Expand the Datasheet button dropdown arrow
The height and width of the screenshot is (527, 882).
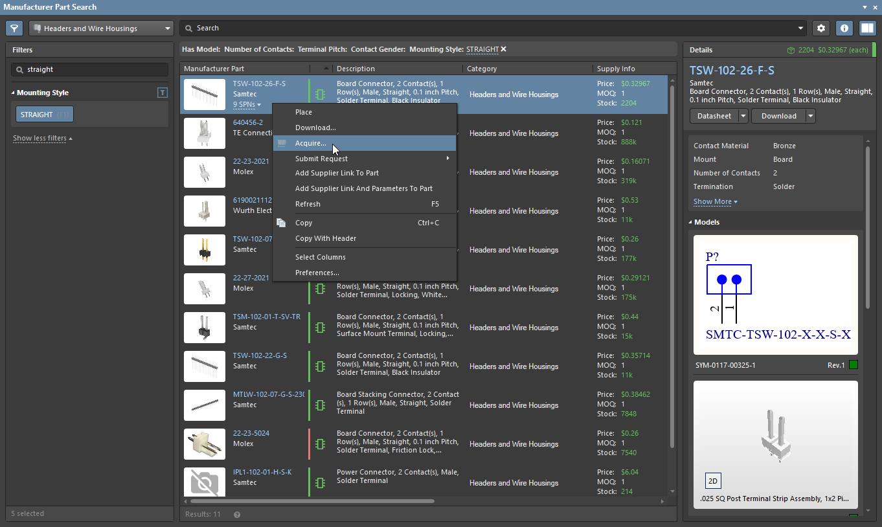click(x=743, y=116)
